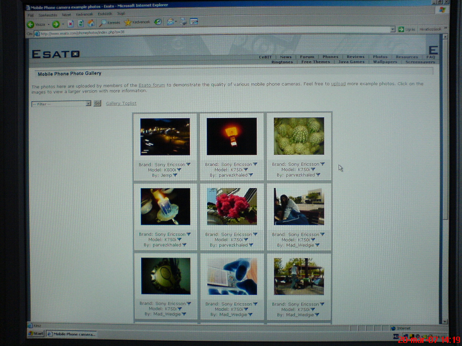Click the Esato logo

click(x=56, y=54)
